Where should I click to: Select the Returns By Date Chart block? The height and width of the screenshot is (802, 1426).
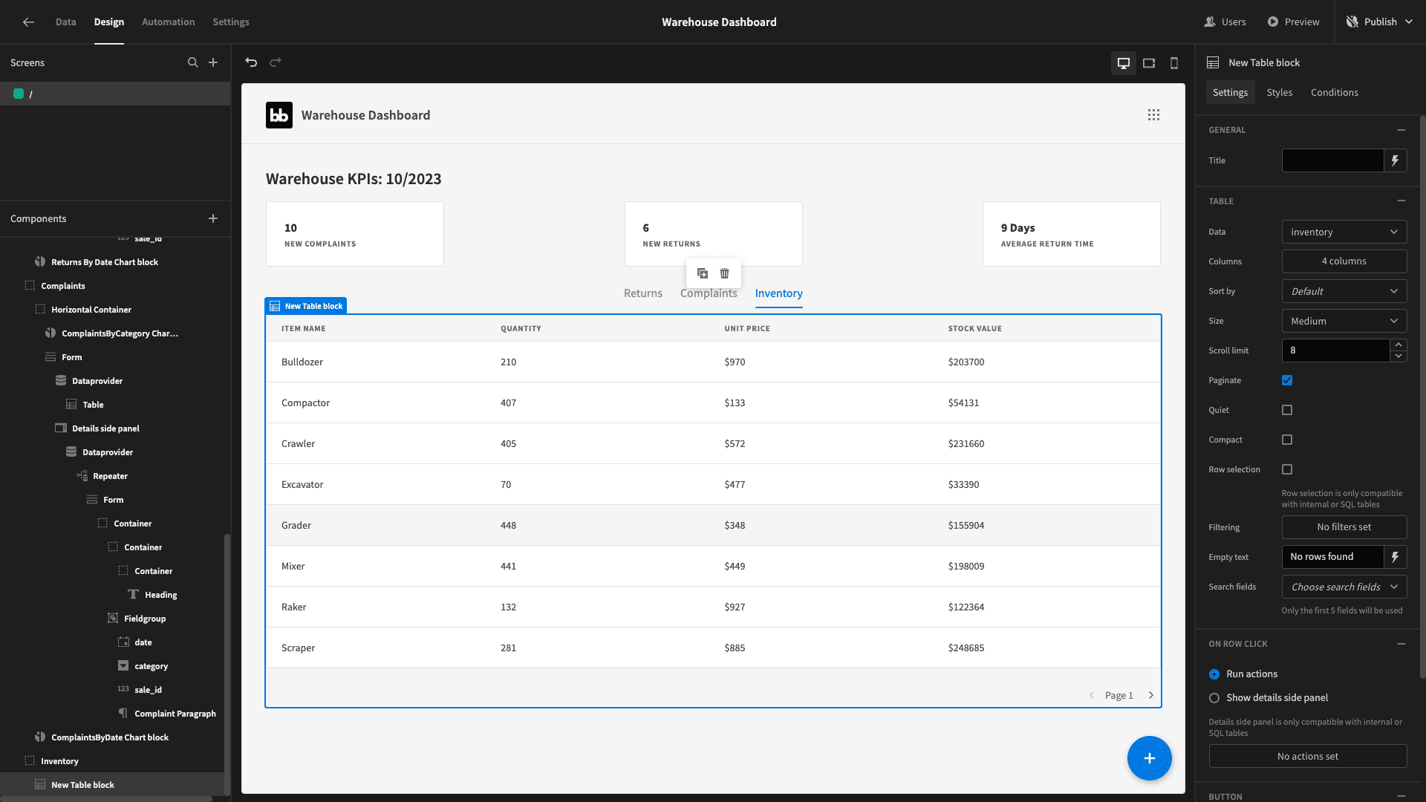[104, 262]
